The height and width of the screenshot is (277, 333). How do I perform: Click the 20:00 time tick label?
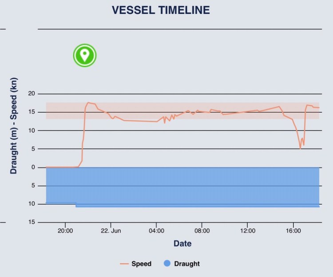[65, 231]
